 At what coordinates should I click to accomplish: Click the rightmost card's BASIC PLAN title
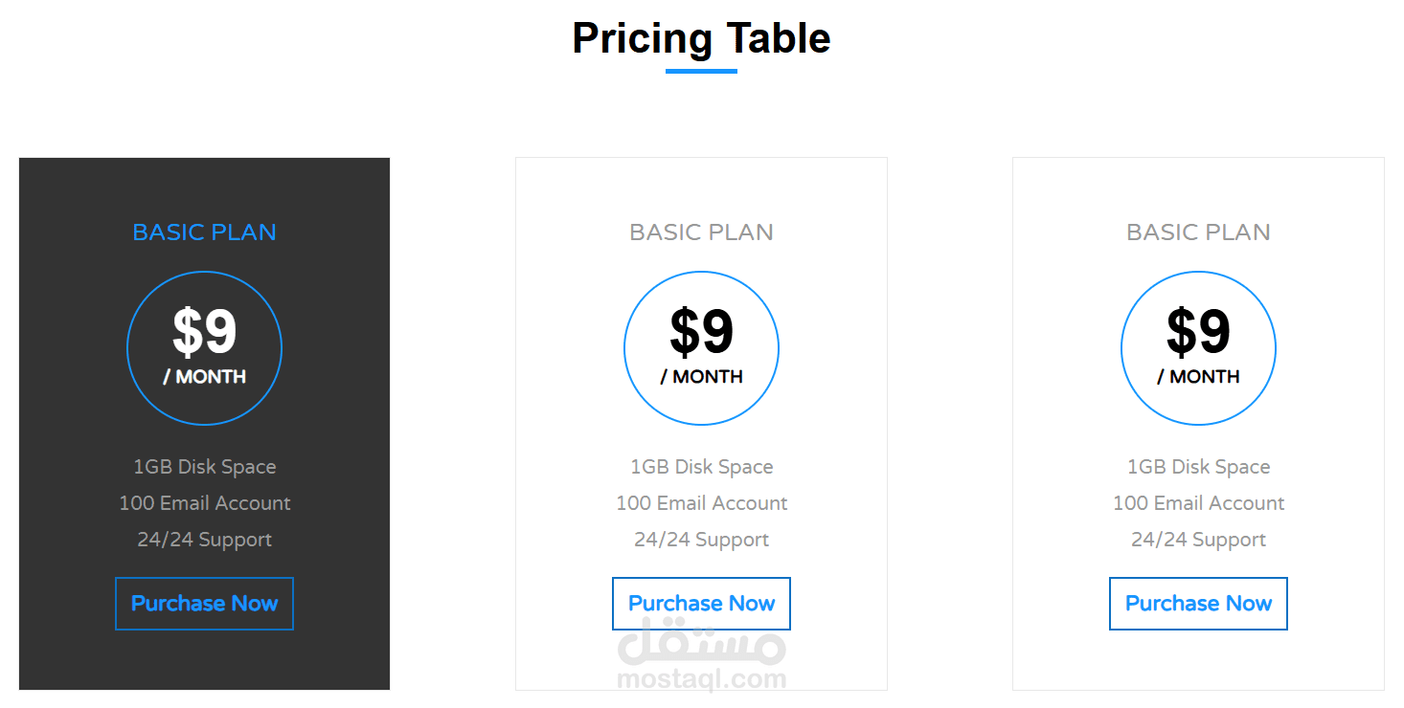click(x=1198, y=232)
